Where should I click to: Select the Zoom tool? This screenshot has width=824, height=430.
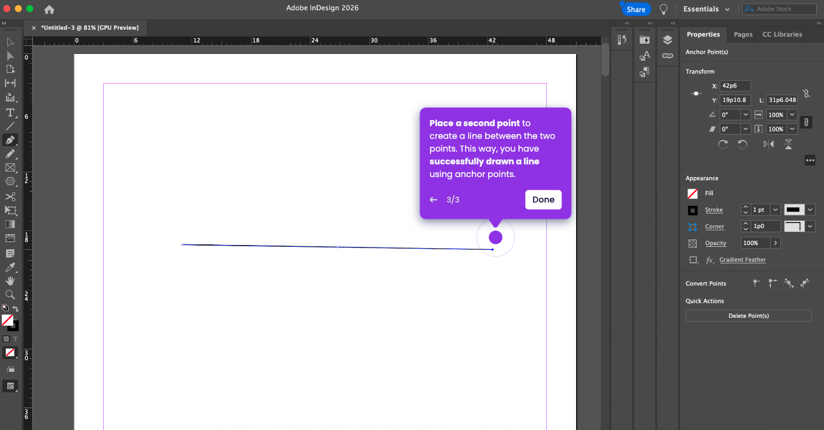click(10, 295)
